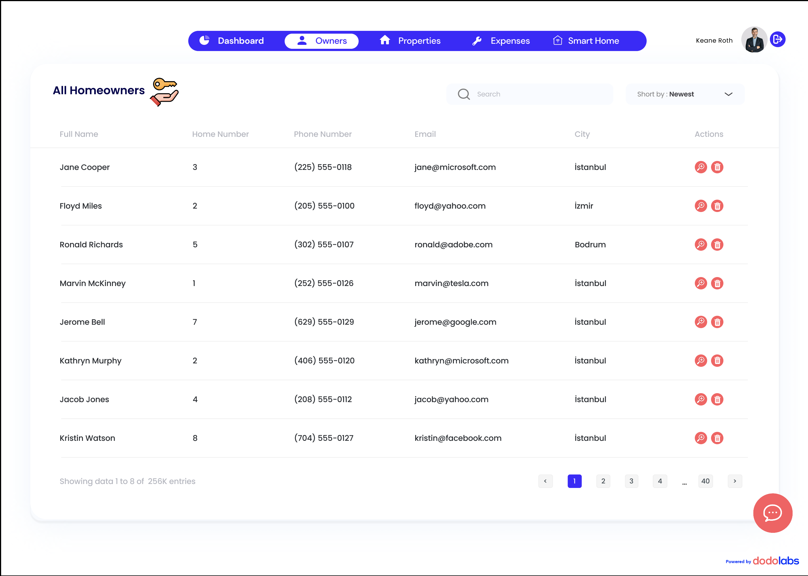The width and height of the screenshot is (808, 576).
Task: Click email marvin@tesla.com
Action: coord(451,283)
